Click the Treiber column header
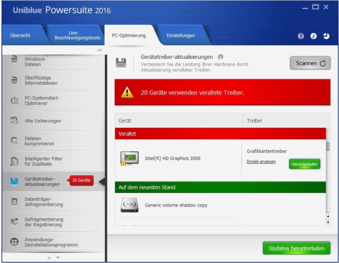Screen dimensions: 339x263 (x=286, y=120)
